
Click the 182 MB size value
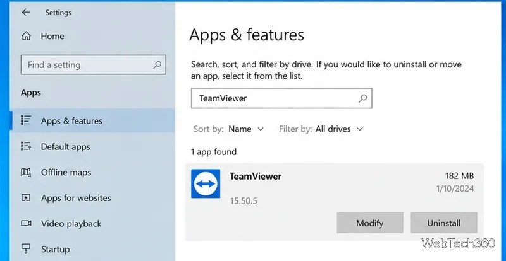(460, 176)
